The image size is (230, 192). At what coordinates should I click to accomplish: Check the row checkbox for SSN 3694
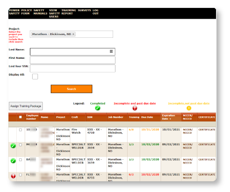[x=20, y=145]
